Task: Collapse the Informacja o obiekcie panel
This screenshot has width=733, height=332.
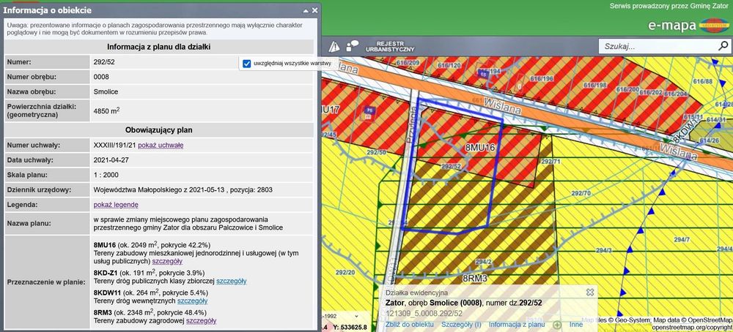Action: pos(305,10)
